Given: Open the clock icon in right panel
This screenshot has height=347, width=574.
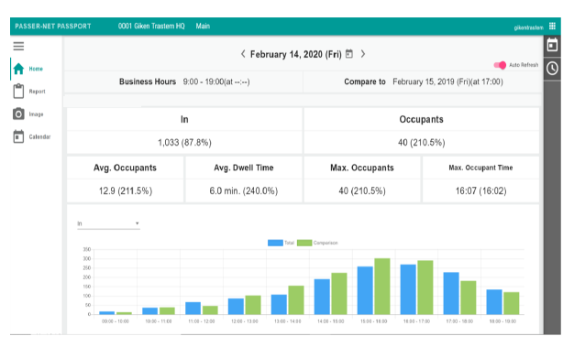Looking at the screenshot, I should pos(552,69).
